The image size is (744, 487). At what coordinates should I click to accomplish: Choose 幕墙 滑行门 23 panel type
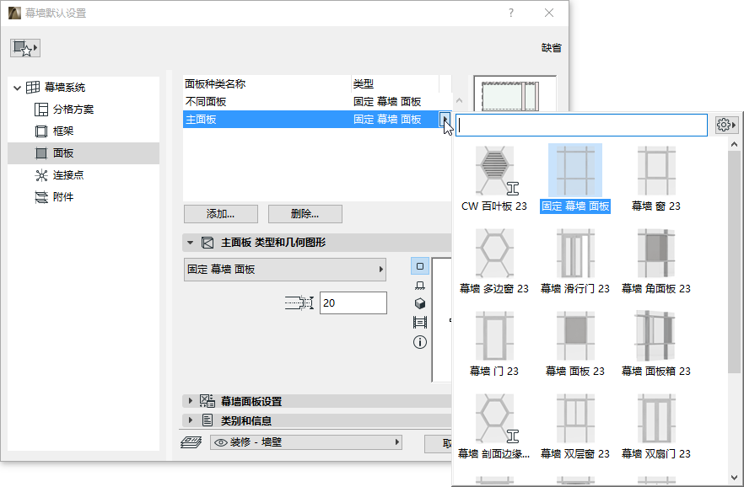(575, 261)
